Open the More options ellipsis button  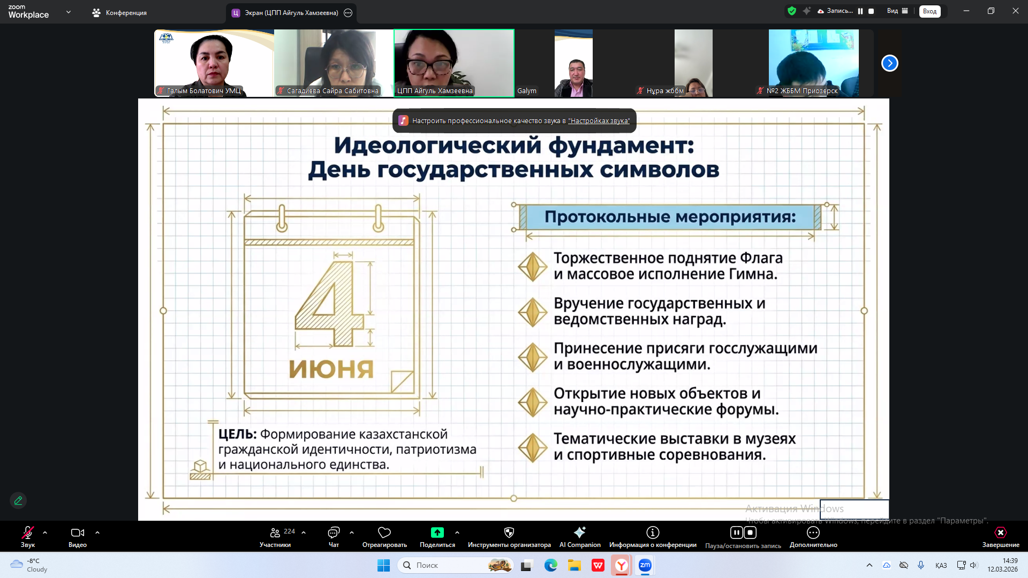(x=813, y=533)
